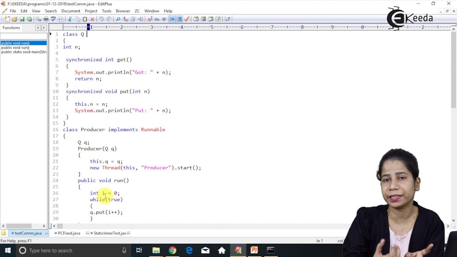Screen dimensions: 457x257
Task: Open Google Chrome from the taskbar
Action: 172,250
